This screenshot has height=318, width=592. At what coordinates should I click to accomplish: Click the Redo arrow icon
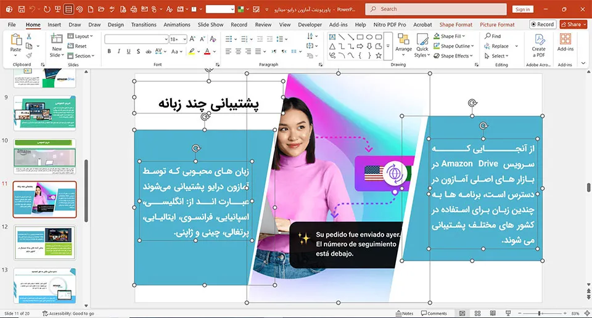(47, 9)
